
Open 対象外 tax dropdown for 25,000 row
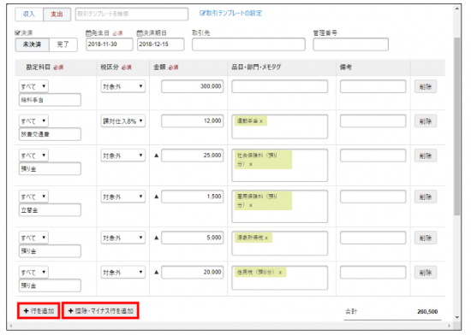[122, 156]
